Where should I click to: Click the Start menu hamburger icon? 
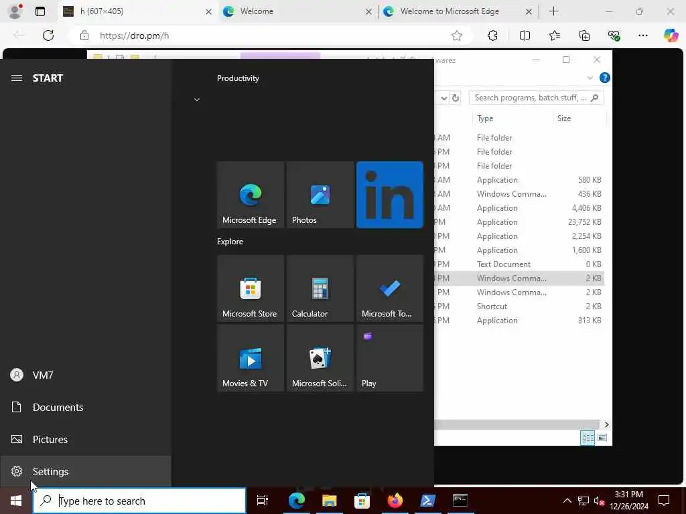point(17,78)
